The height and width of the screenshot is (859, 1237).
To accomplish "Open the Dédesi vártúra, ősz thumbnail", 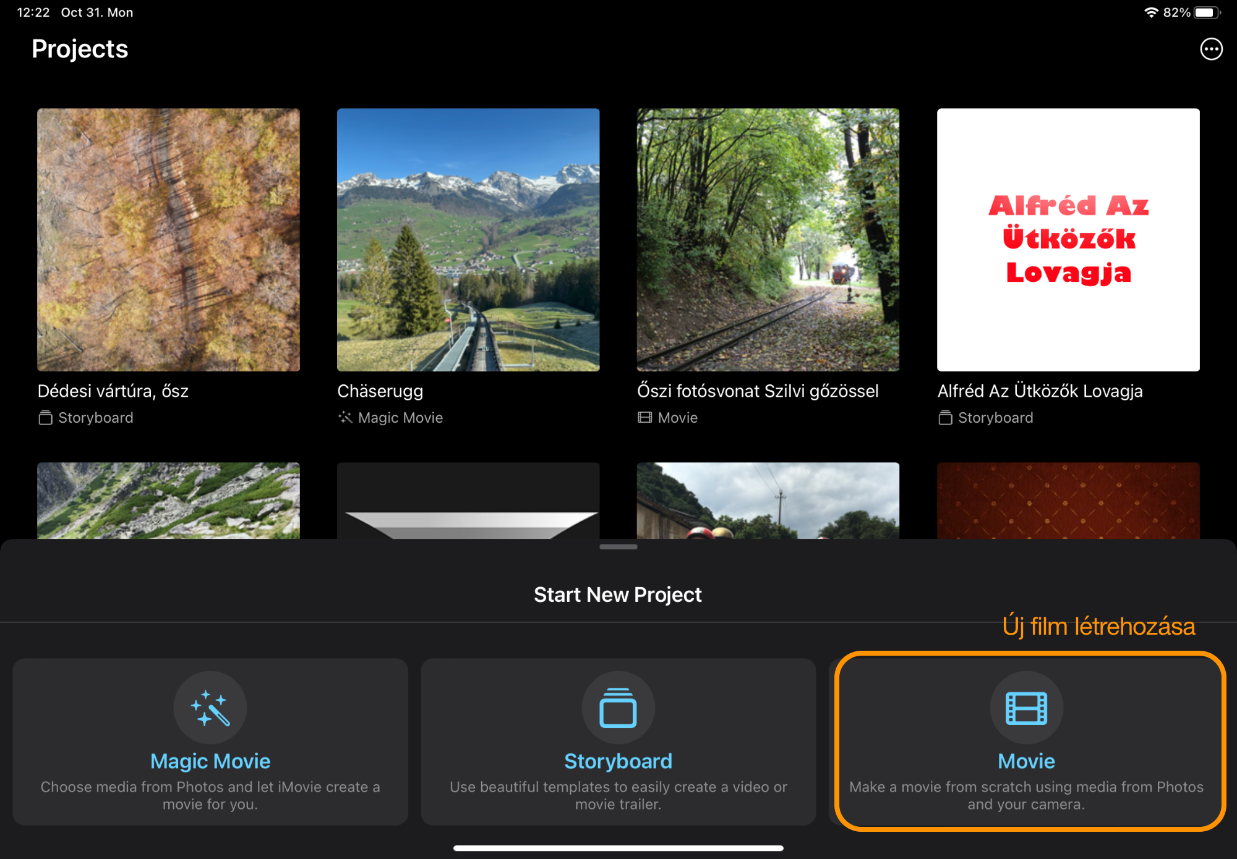I will (168, 240).
